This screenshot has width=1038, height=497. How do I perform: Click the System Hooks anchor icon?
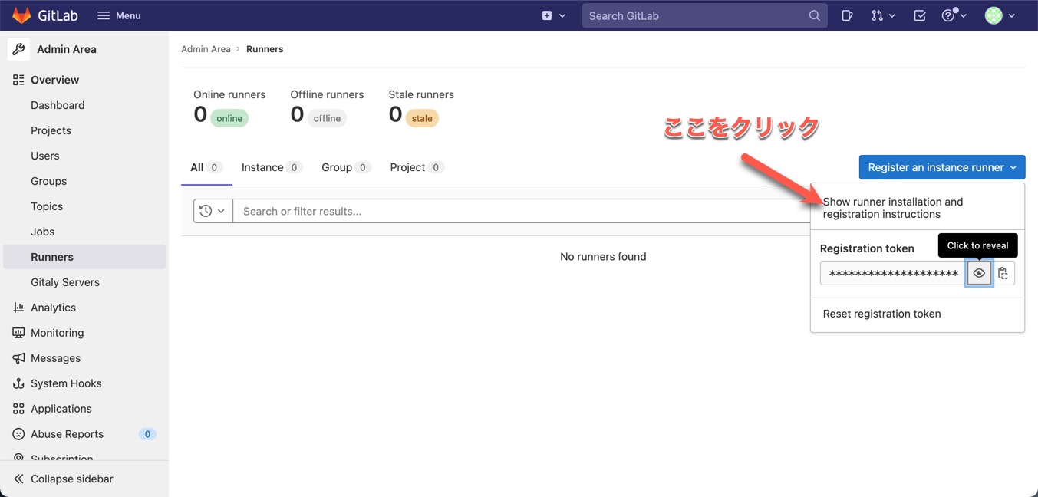coord(18,383)
